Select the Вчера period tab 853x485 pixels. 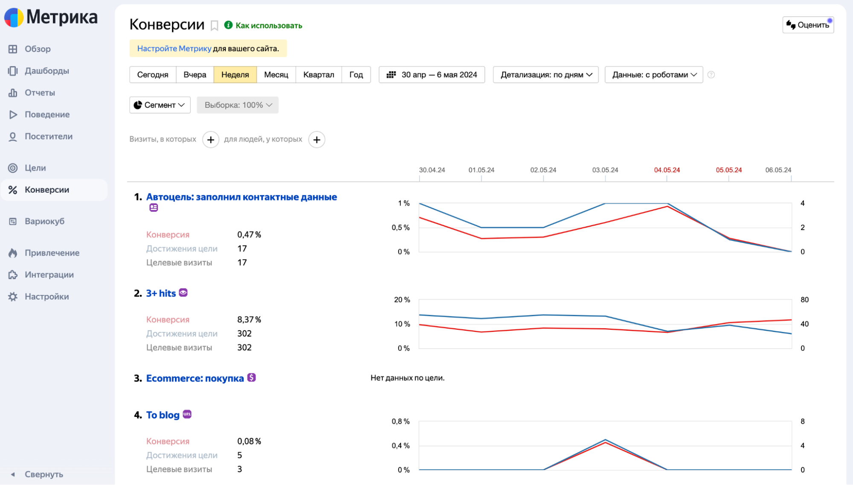[x=195, y=75]
